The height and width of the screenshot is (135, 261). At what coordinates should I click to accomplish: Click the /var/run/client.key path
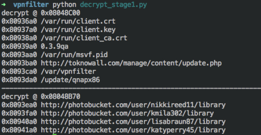(x=78, y=30)
